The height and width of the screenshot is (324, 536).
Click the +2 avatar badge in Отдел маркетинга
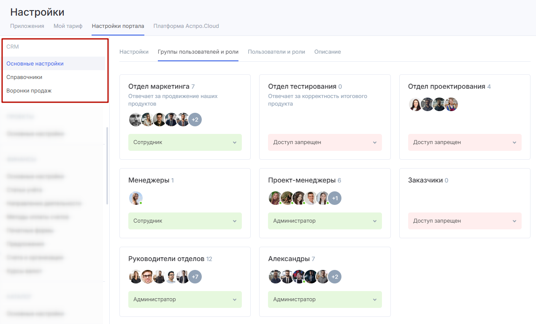[x=195, y=120]
